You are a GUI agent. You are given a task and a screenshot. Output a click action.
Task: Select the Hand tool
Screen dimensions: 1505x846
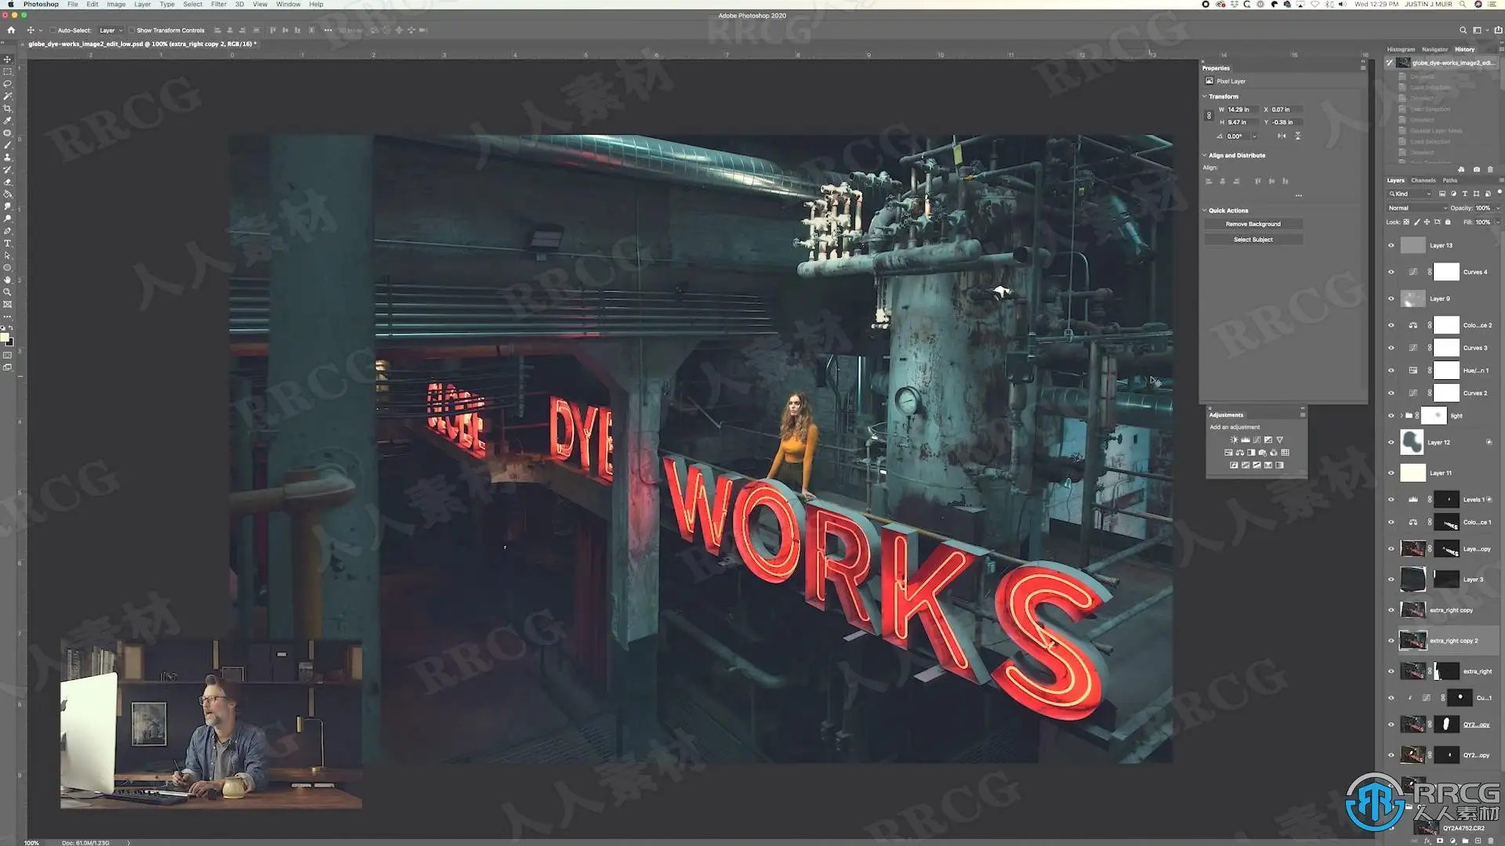[8, 280]
